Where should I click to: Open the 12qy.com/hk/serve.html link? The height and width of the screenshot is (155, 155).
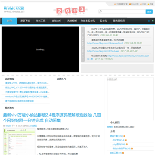tap(105, 43)
